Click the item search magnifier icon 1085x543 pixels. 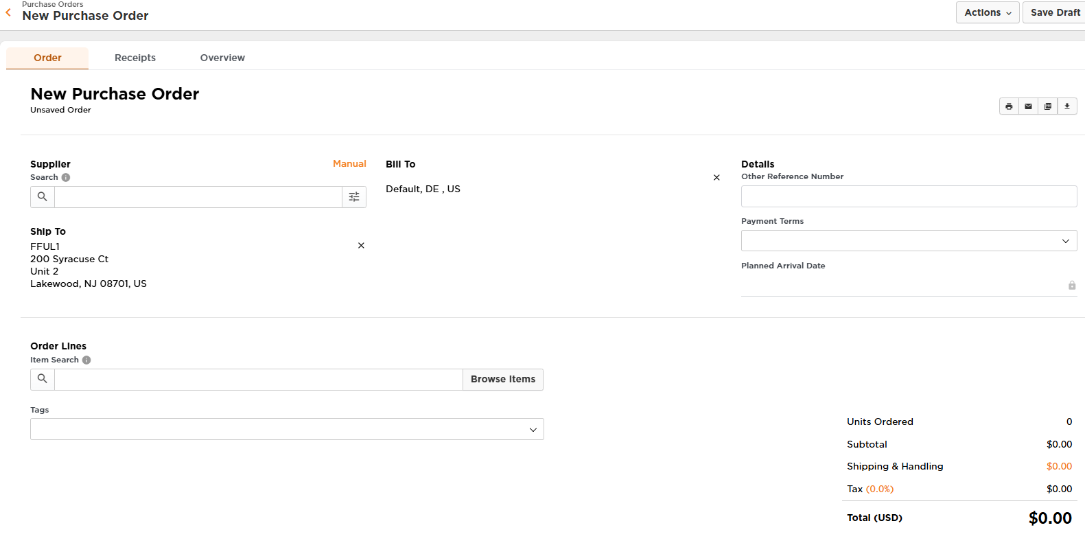pyautogui.click(x=43, y=380)
